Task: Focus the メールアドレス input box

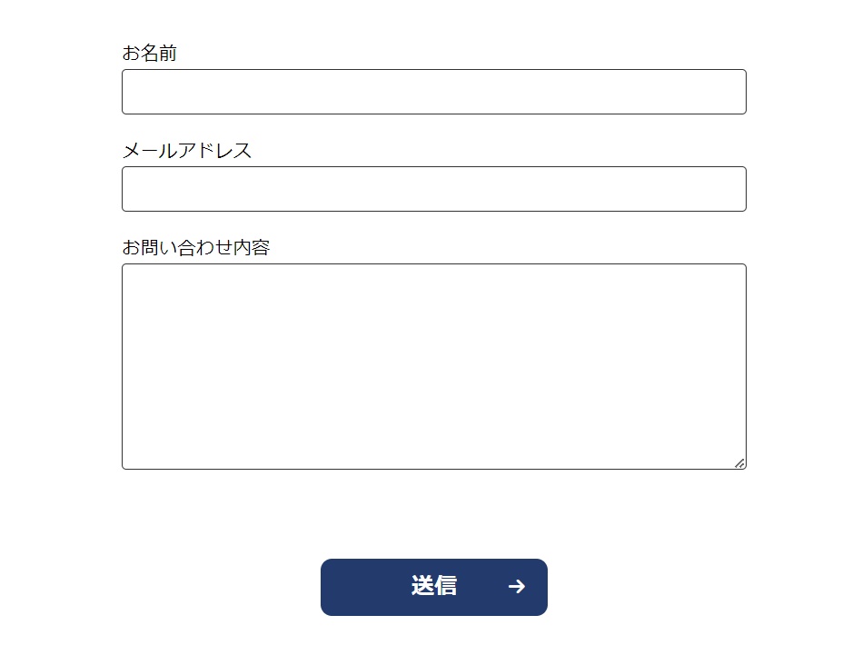Action: point(433,189)
